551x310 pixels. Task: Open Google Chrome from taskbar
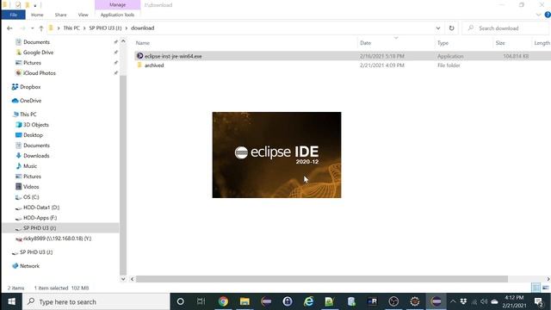(x=223, y=301)
